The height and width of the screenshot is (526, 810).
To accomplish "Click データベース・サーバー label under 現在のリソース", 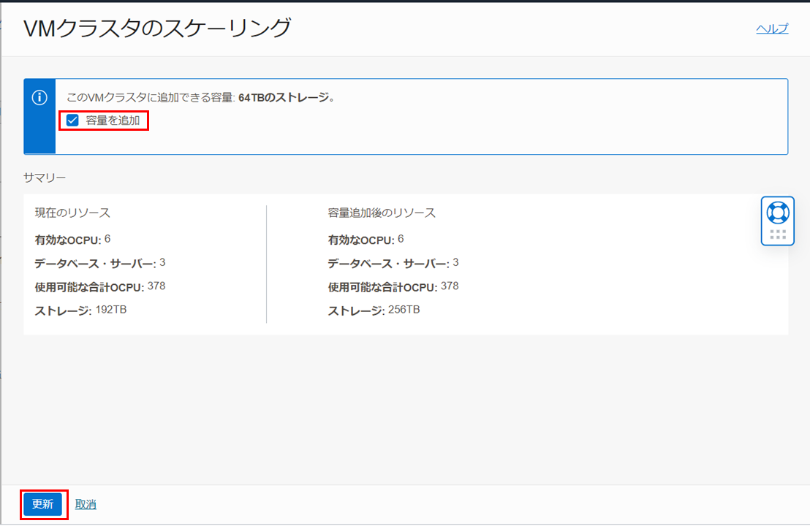I will 94,263.
